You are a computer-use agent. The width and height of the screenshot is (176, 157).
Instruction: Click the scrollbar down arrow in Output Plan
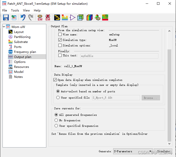(169, 144)
